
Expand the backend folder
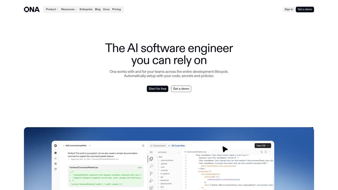click(x=163, y=180)
